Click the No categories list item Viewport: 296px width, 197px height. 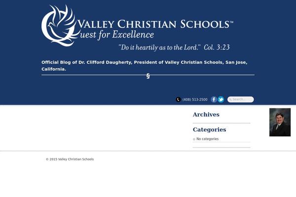pyautogui.click(x=208, y=139)
